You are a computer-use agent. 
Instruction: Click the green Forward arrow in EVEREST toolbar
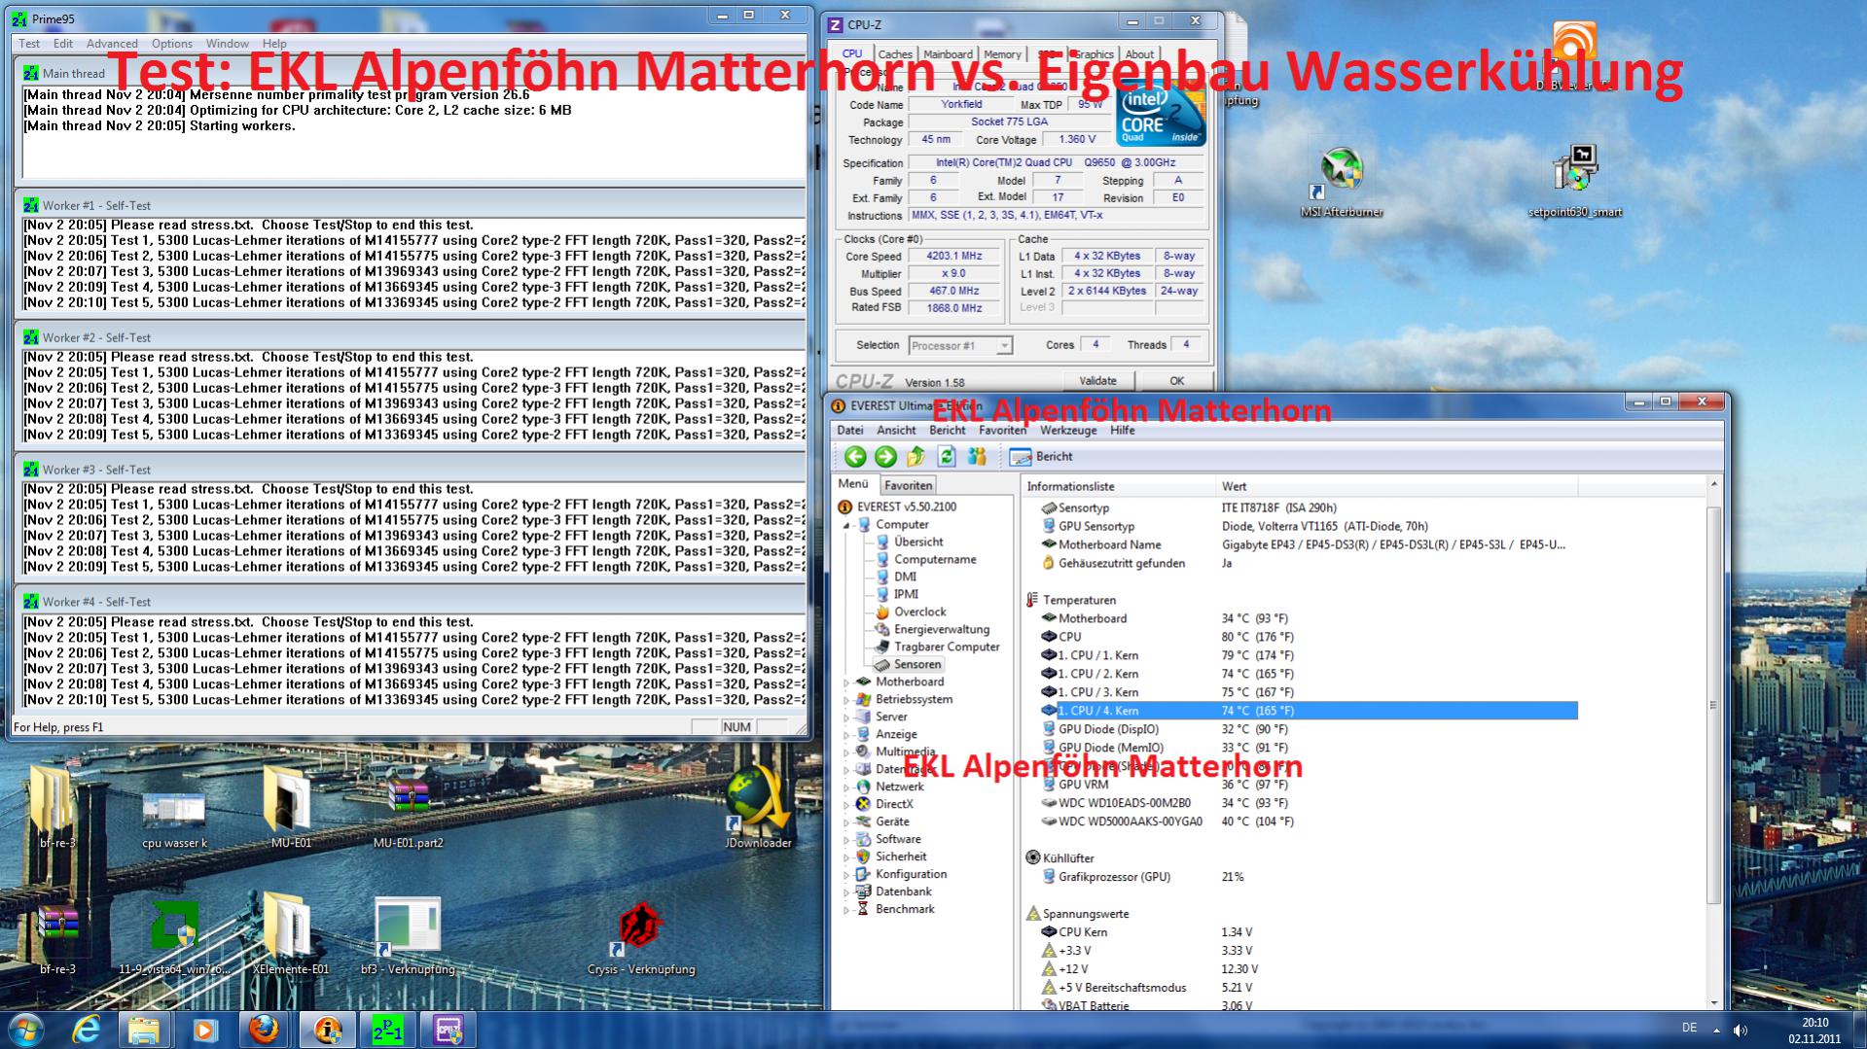point(885,456)
